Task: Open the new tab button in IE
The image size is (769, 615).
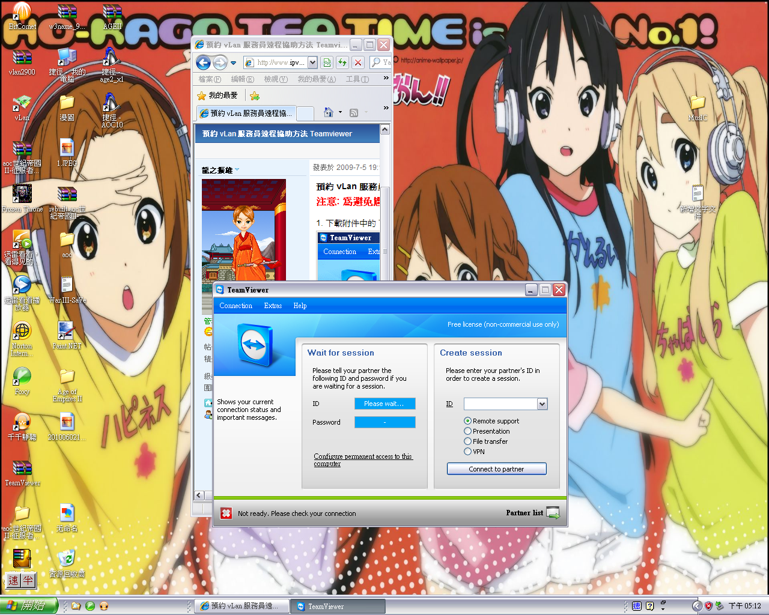Action: (306, 113)
